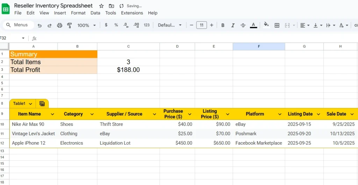Open the Supplier / Source column dropdown
Viewport: 358px width, 185px height.
pyautogui.click(x=154, y=114)
